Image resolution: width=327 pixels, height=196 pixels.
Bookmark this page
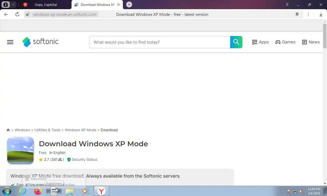tap(297, 14)
